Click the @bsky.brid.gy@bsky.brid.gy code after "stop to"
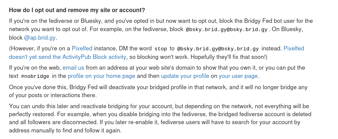Image resolution: width=338 pixels, height=139 pixels. point(218,49)
